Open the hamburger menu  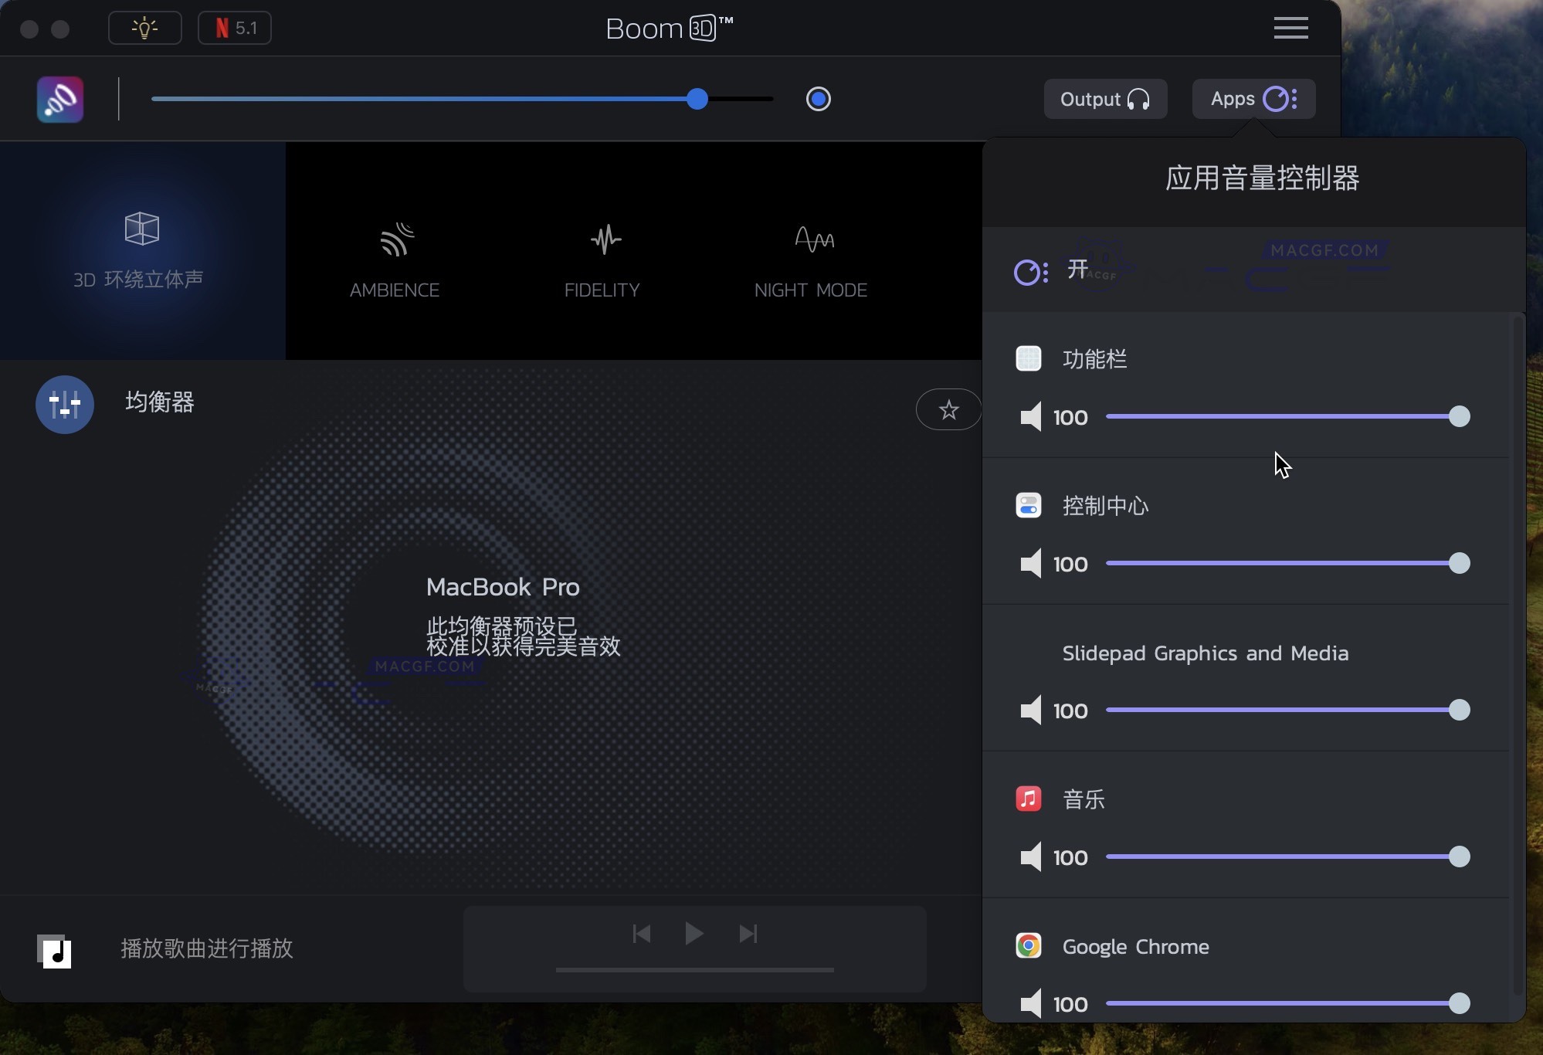[x=1290, y=28]
